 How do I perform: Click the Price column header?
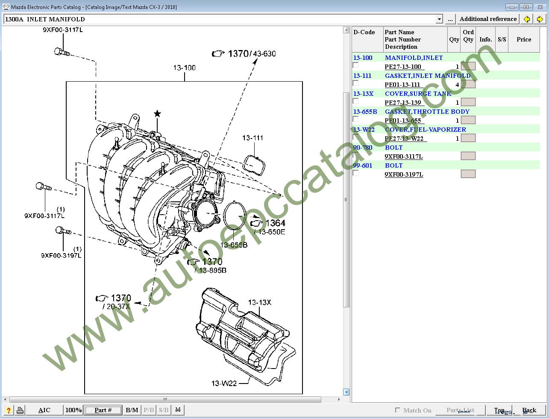click(x=524, y=39)
